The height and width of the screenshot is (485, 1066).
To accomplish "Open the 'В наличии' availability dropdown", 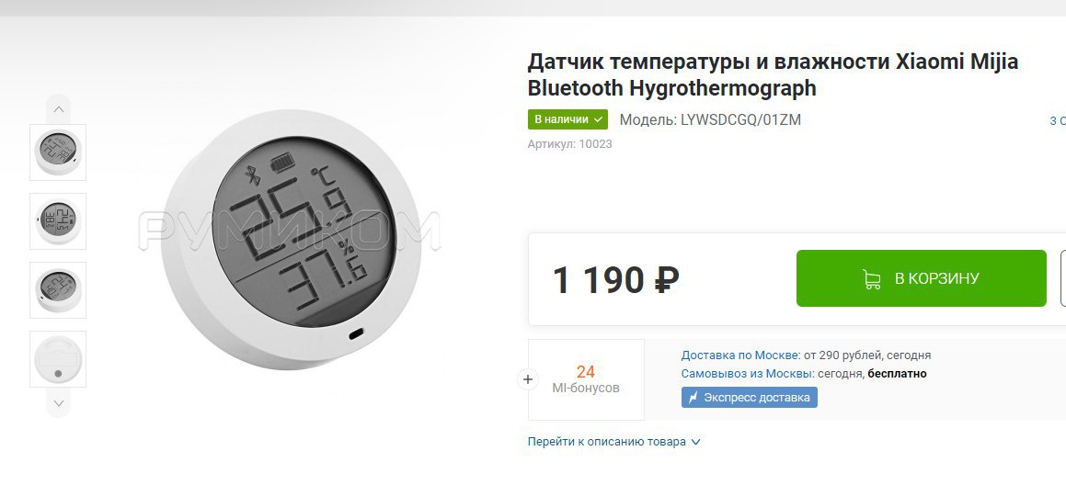I will pyautogui.click(x=567, y=119).
